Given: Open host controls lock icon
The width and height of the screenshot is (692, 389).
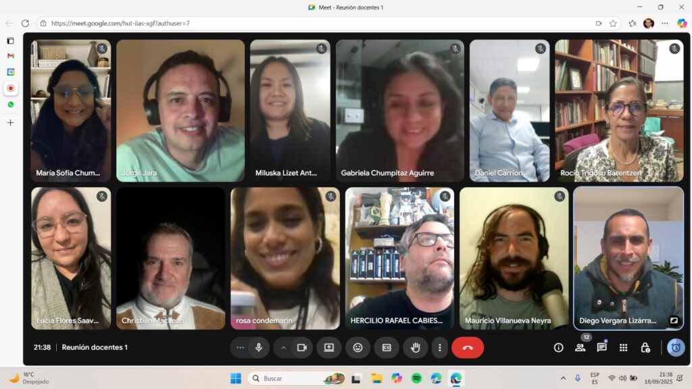Looking at the screenshot, I should click(645, 347).
